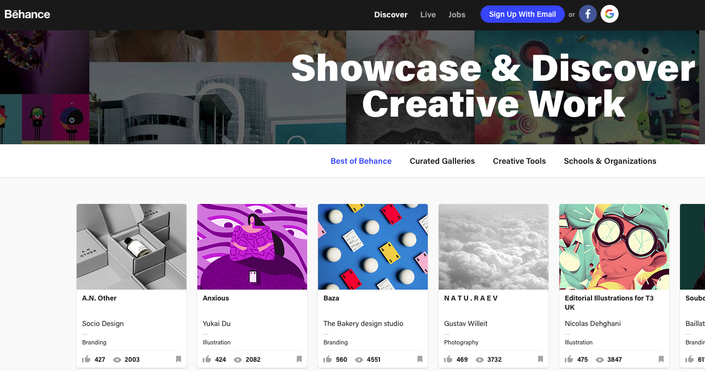The image size is (705, 371).
Task: Switch to Creative Tools tab
Action: pyautogui.click(x=519, y=161)
